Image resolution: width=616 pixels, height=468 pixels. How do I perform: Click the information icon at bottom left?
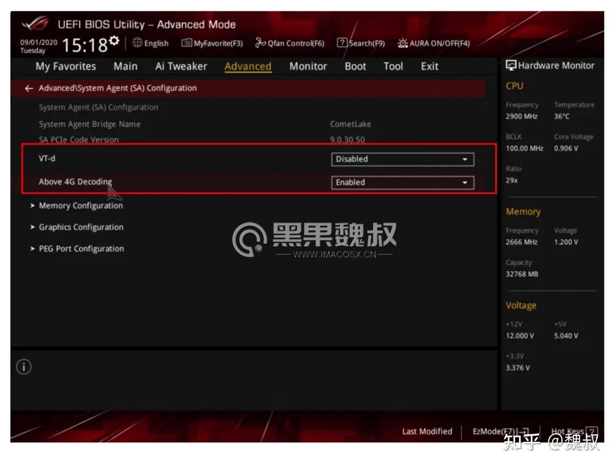click(24, 367)
